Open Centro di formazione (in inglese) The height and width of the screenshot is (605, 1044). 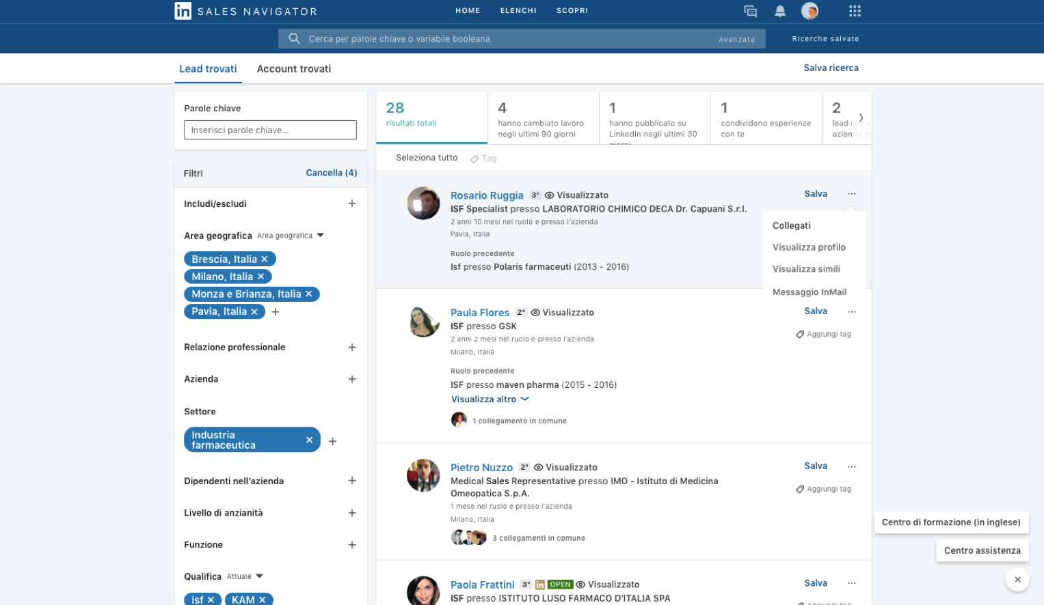click(x=951, y=522)
